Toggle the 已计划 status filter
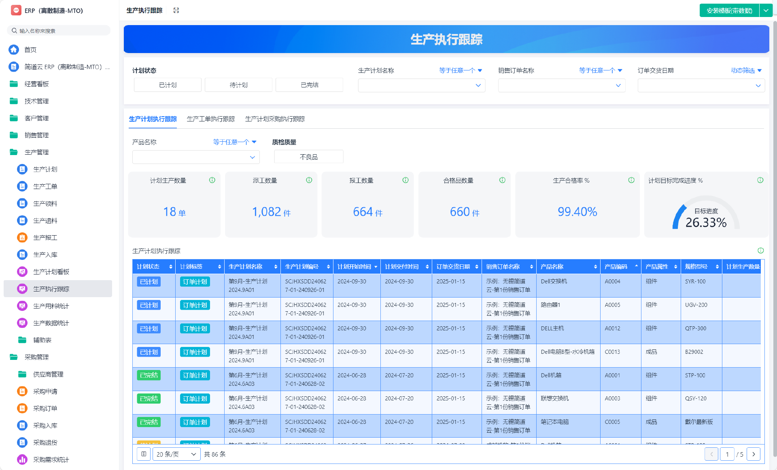The image size is (777, 470). coord(168,85)
